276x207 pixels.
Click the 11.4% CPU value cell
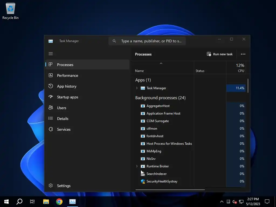click(x=236, y=88)
